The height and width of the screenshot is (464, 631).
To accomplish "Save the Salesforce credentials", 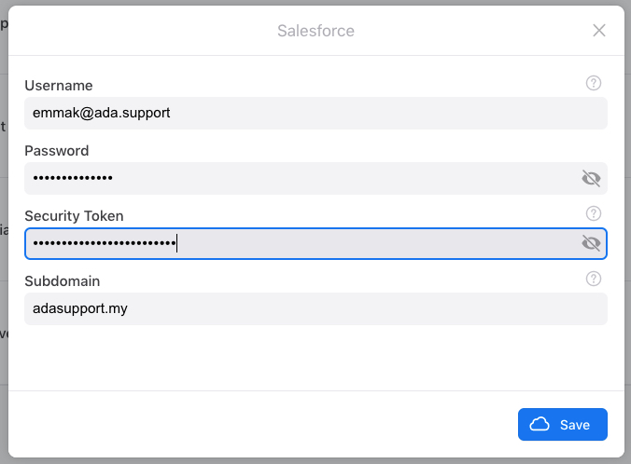I will [x=563, y=424].
